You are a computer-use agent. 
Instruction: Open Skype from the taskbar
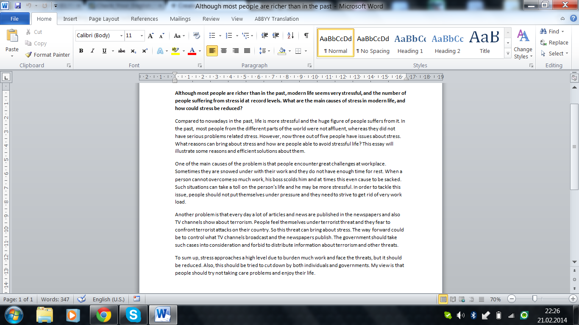pyautogui.click(x=134, y=315)
